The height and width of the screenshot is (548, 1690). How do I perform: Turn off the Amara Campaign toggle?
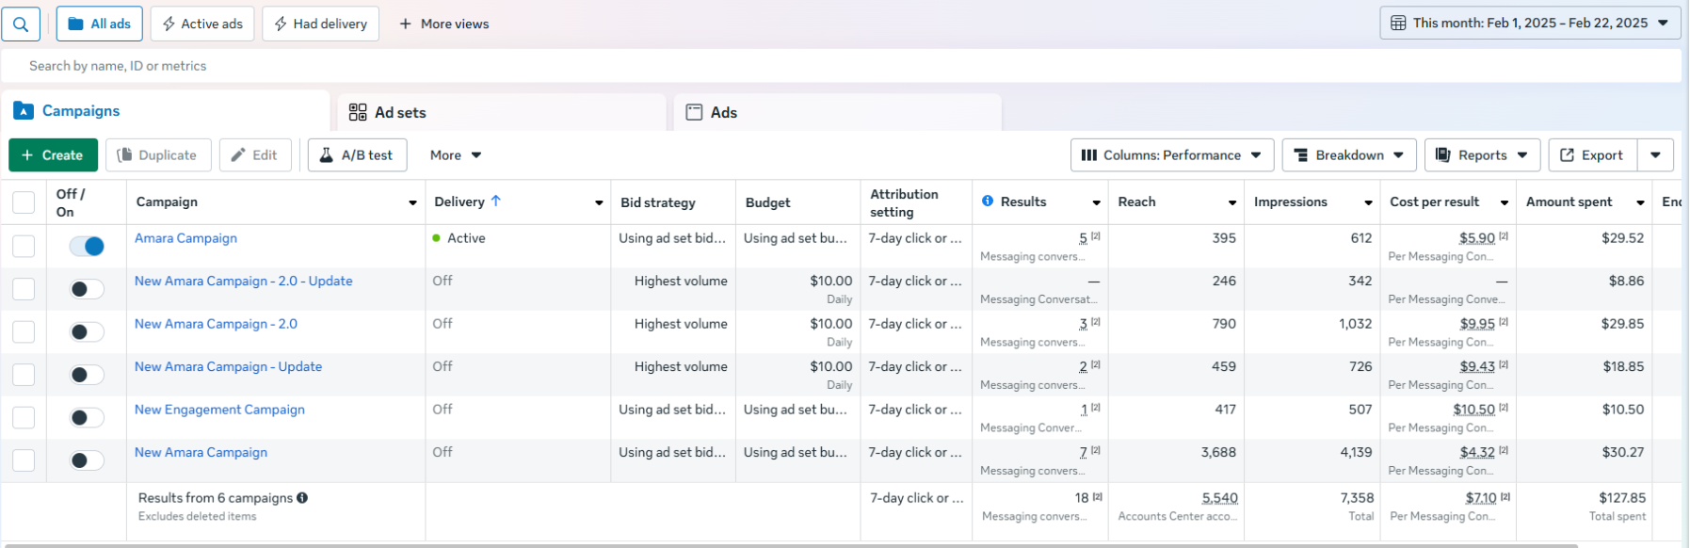tap(87, 247)
